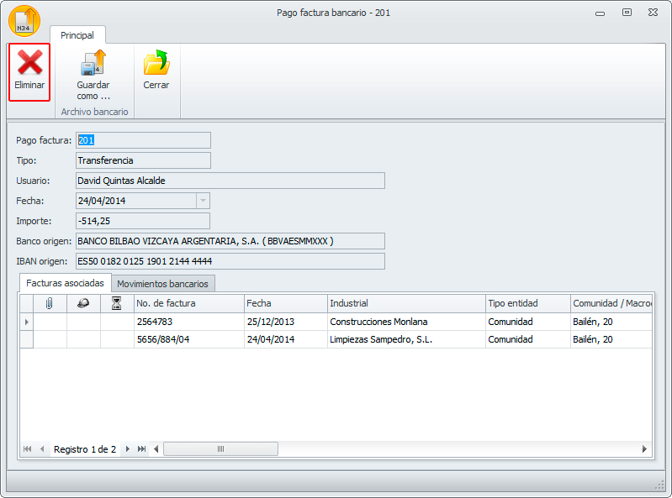Select invoice row 5656/884/04
This screenshot has width=672, height=498.
(x=188, y=339)
